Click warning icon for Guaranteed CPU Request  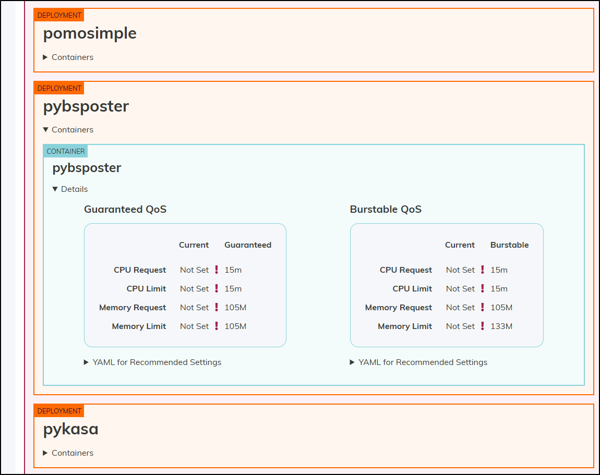tap(217, 270)
